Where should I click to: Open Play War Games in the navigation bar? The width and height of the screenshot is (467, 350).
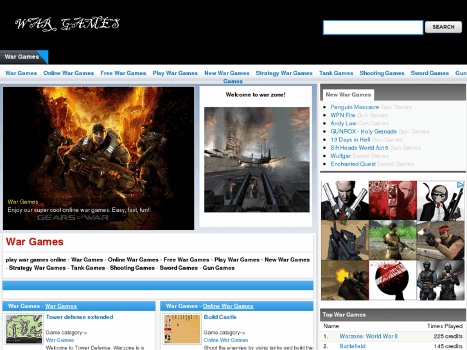pos(175,73)
